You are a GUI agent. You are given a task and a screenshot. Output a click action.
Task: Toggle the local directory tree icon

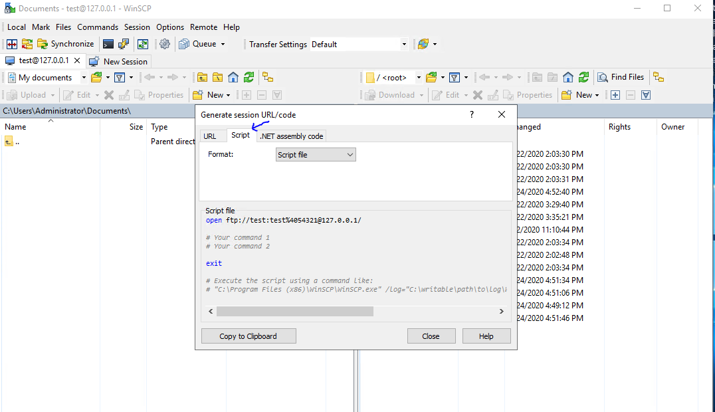tap(268, 78)
